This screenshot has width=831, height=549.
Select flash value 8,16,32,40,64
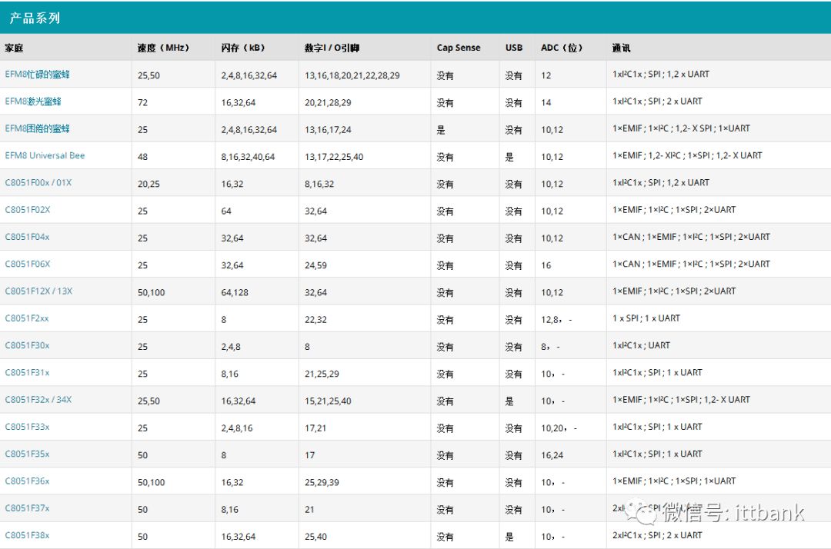pos(248,157)
